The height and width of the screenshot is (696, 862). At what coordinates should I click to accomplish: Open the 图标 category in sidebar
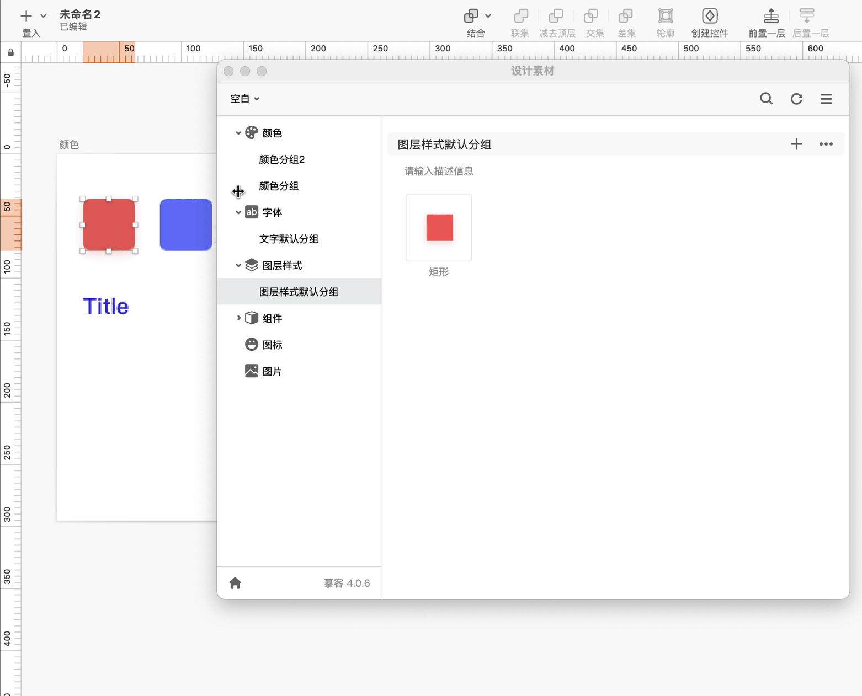pyautogui.click(x=272, y=345)
